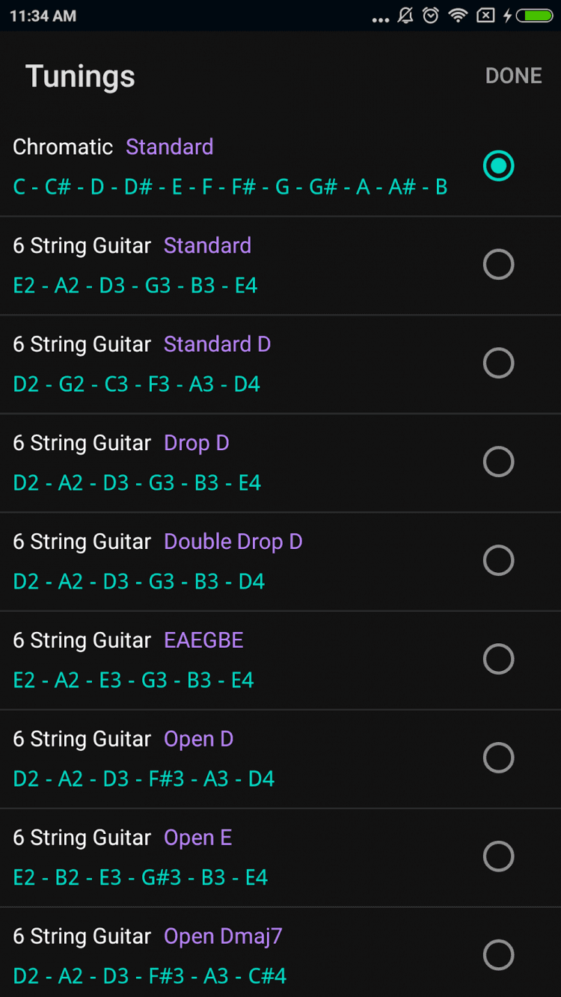Tap the Drop D tuning label
Viewport: 561px width, 997px height.
[196, 443]
